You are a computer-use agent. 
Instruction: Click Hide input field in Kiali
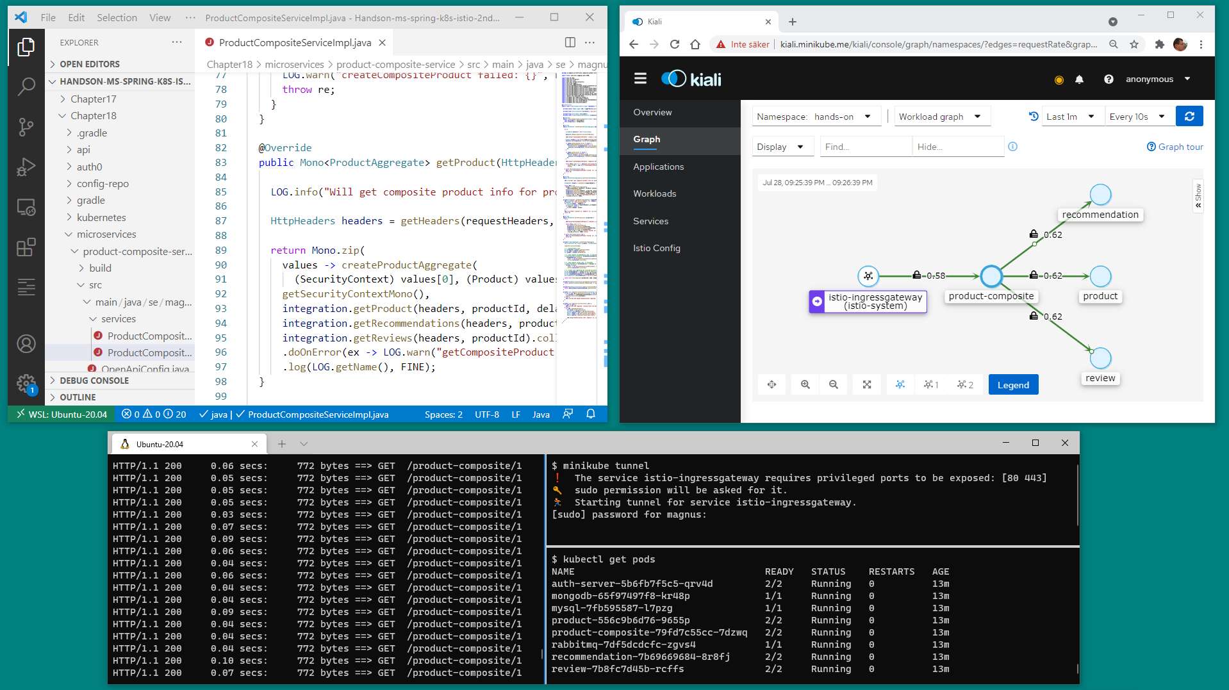[x=958, y=146]
